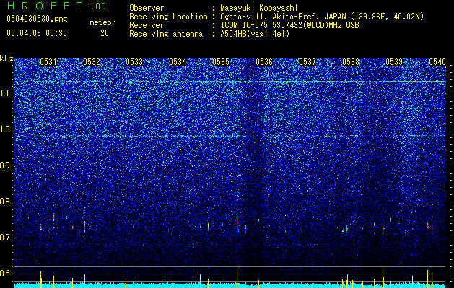
Task: Click the 0.6 kHz axis label
Action: tap(5, 274)
